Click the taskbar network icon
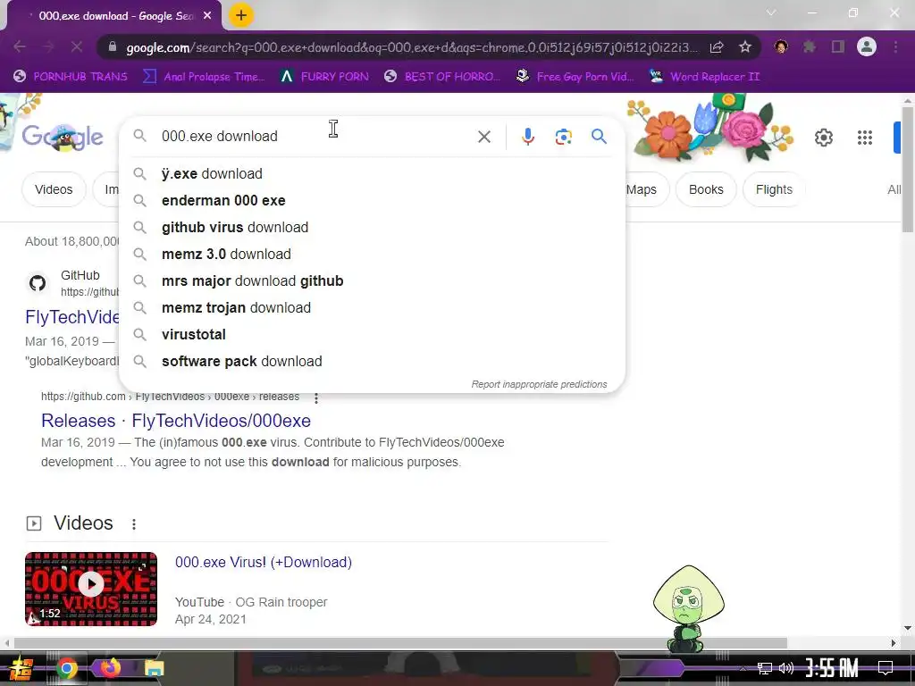Viewport: 915px width, 686px height. coord(765,668)
